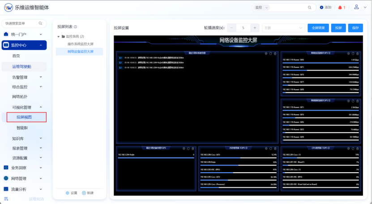This screenshot has height=204, width=372.
Task: Click the 保存 button
Action: click(355, 28)
